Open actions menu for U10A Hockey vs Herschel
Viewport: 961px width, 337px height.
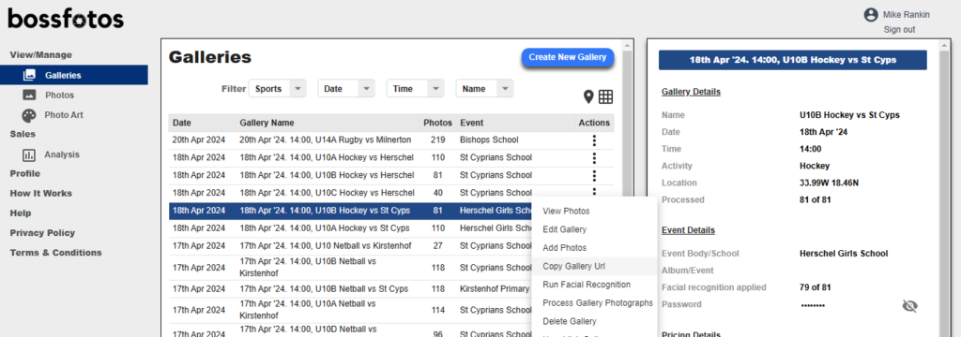click(594, 158)
